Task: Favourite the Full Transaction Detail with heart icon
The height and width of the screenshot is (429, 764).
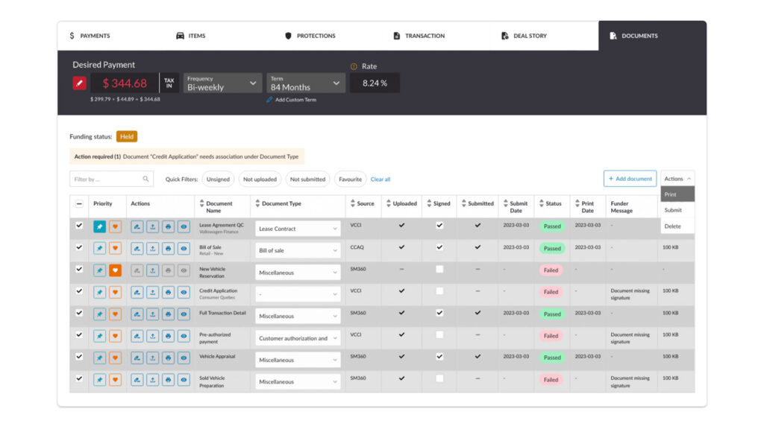Action: [115, 314]
